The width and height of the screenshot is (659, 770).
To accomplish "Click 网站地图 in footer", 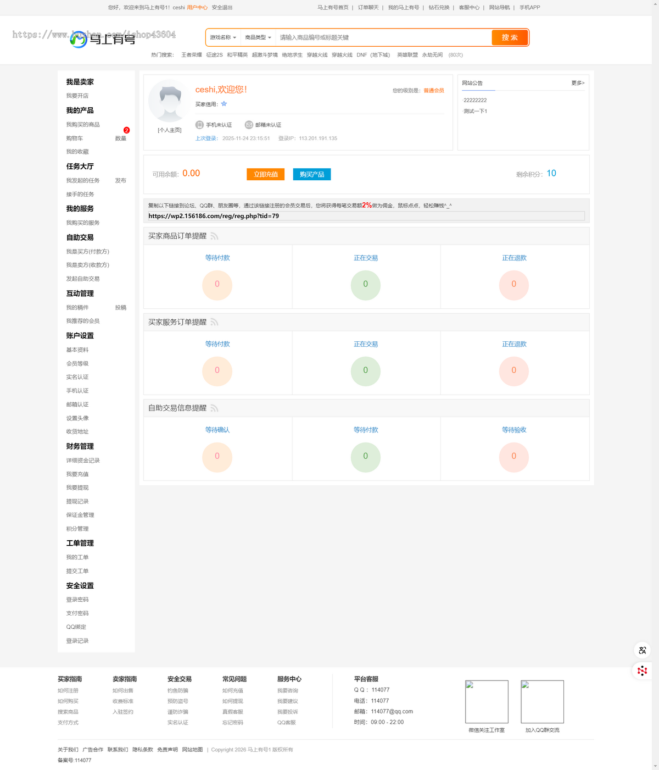I will coord(192,750).
